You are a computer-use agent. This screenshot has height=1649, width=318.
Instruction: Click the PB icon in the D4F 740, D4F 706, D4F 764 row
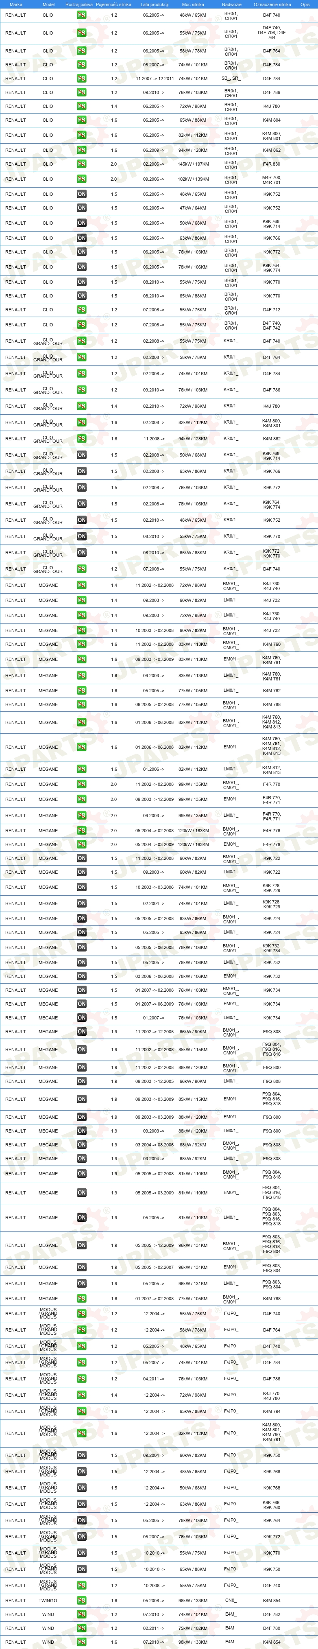(x=81, y=33)
